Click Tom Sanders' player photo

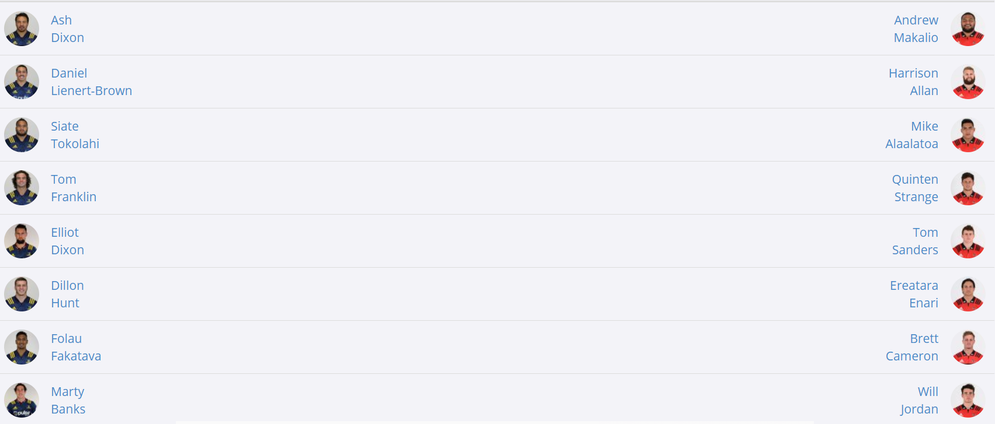tap(968, 241)
